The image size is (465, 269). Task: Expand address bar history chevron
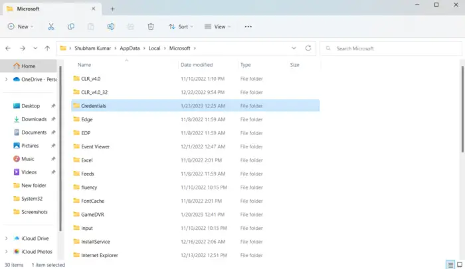[294, 48]
